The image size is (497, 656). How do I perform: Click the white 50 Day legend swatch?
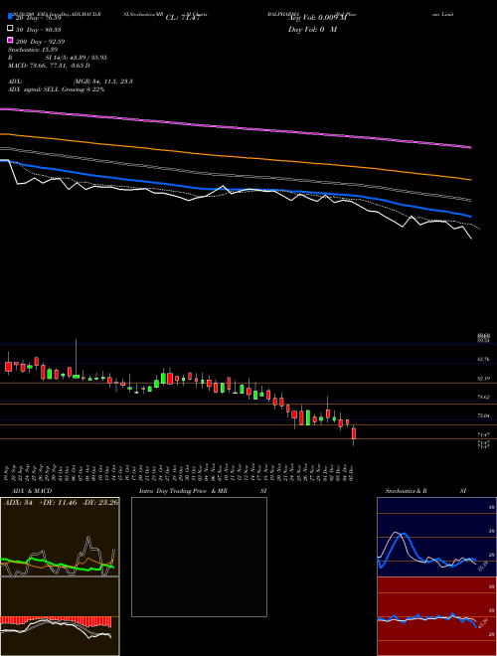(x=10, y=29)
